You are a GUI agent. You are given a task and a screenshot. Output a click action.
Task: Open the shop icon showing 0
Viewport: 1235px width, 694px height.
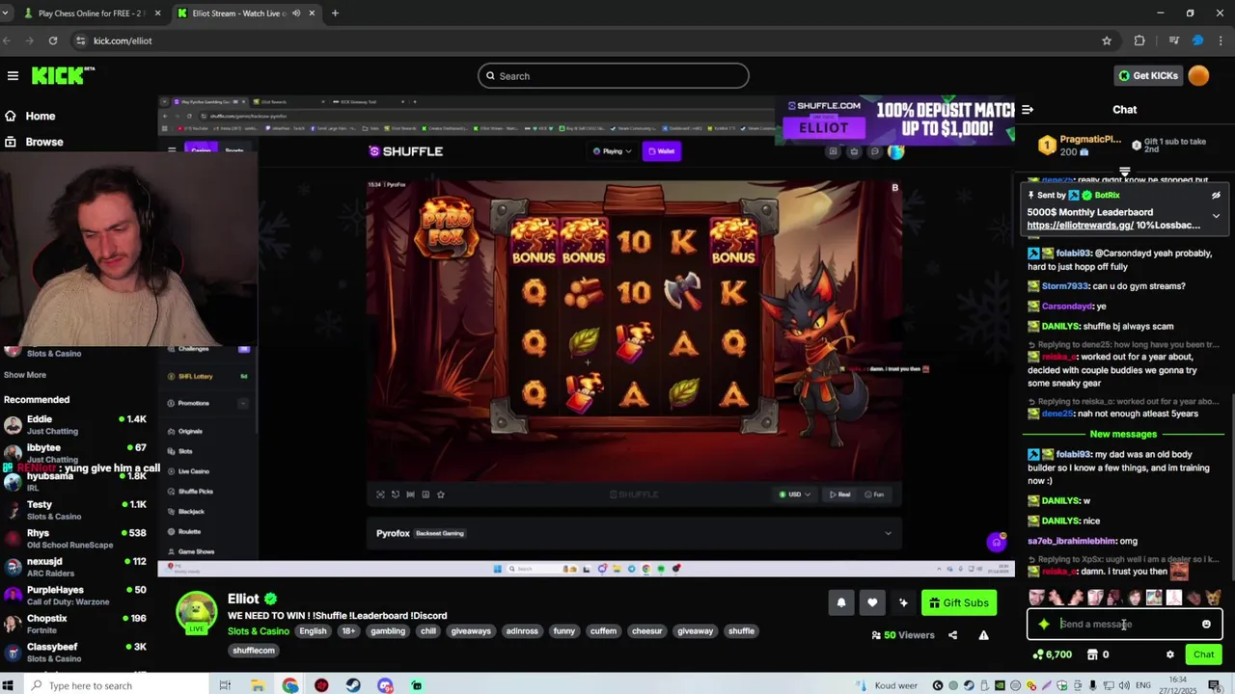pyautogui.click(x=1098, y=654)
